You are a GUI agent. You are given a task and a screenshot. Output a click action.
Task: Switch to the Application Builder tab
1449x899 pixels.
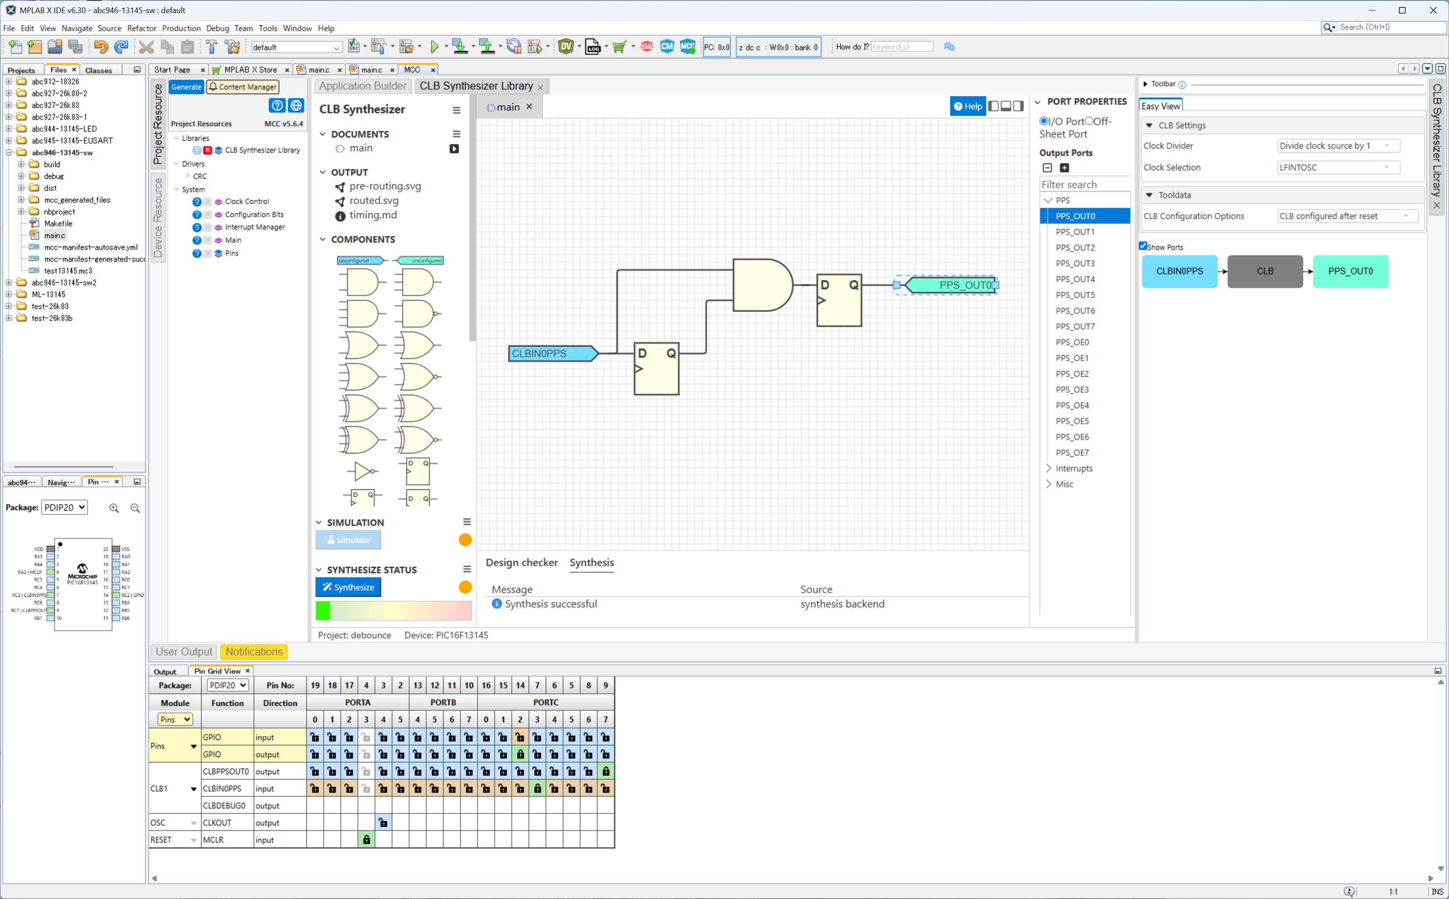[x=363, y=86]
